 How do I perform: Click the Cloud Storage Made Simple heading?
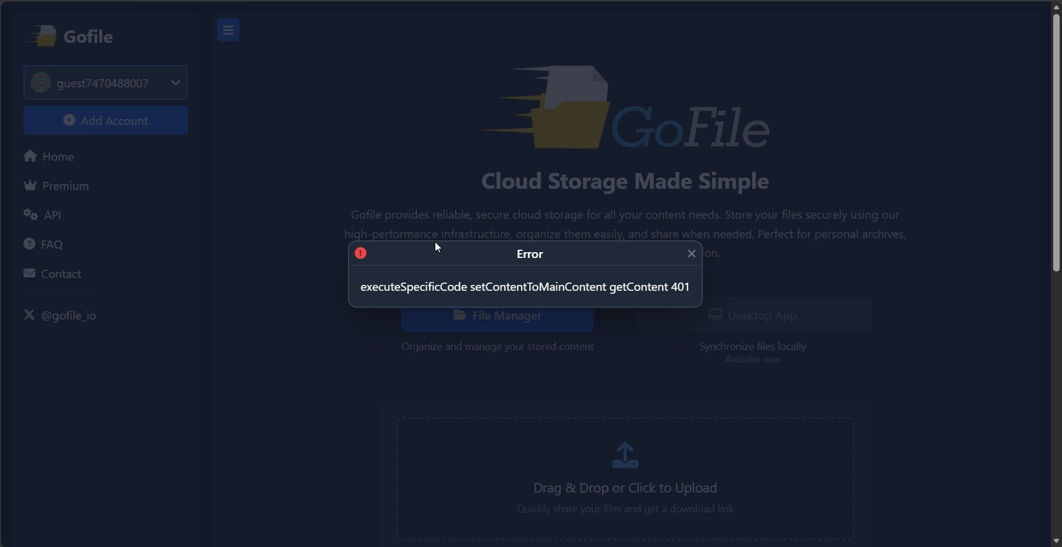click(x=625, y=181)
